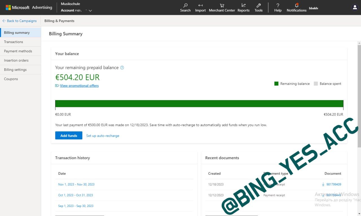Screen dimensions: 361x216
Task: Go to Transactions in sidebar
Action: 14,42
